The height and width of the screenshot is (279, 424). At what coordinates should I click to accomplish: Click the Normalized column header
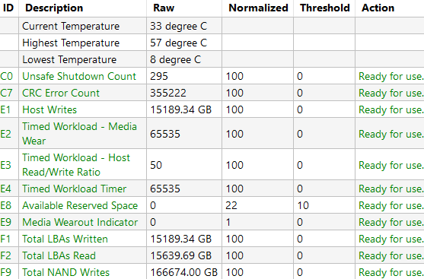(x=258, y=8)
